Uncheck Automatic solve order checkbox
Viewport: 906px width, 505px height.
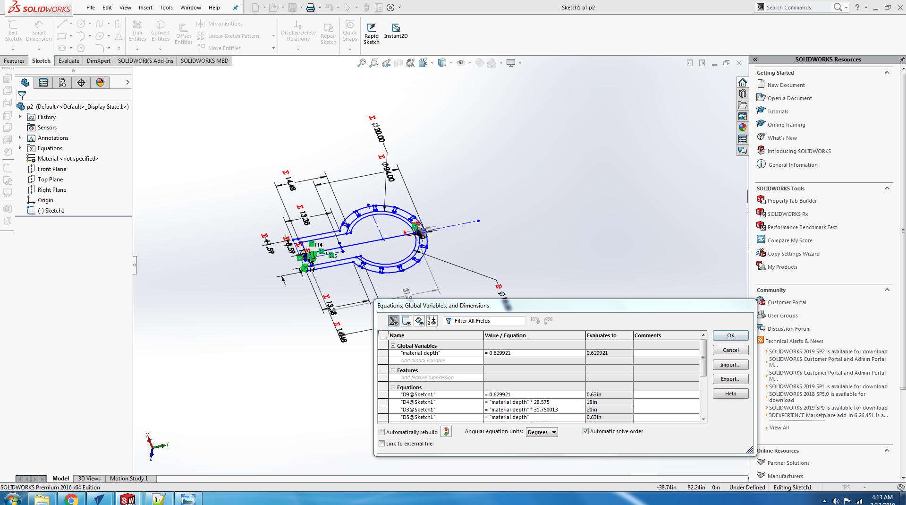click(585, 431)
